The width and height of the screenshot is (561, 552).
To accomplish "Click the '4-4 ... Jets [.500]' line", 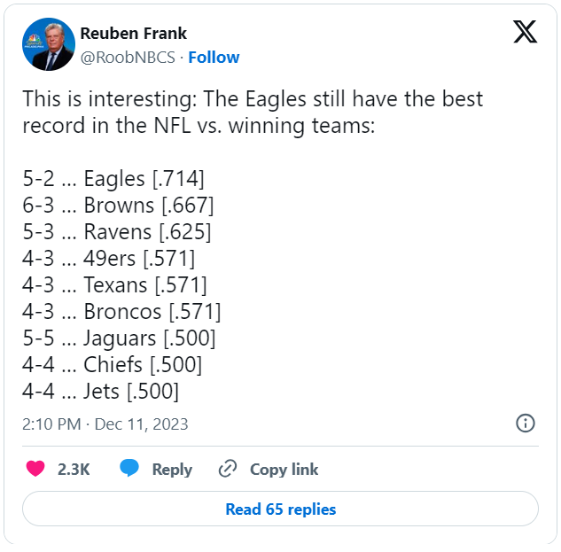I will (100, 392).
